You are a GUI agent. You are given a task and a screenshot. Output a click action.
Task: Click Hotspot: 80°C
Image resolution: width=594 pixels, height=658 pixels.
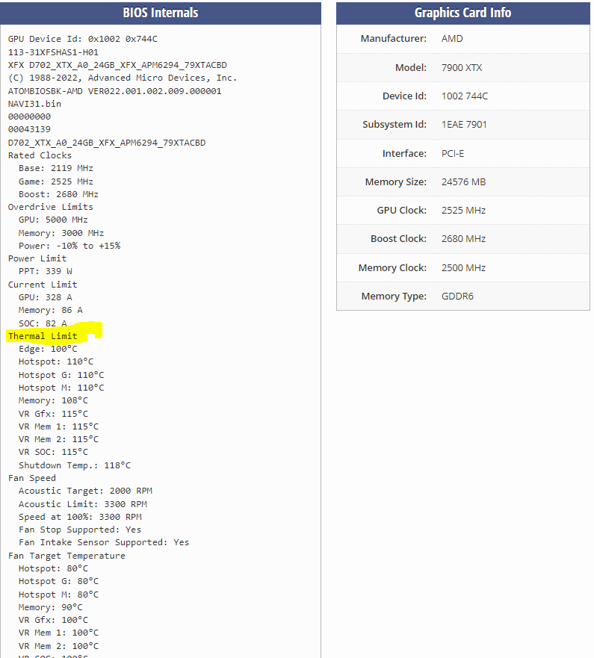[x=53, y=568]
